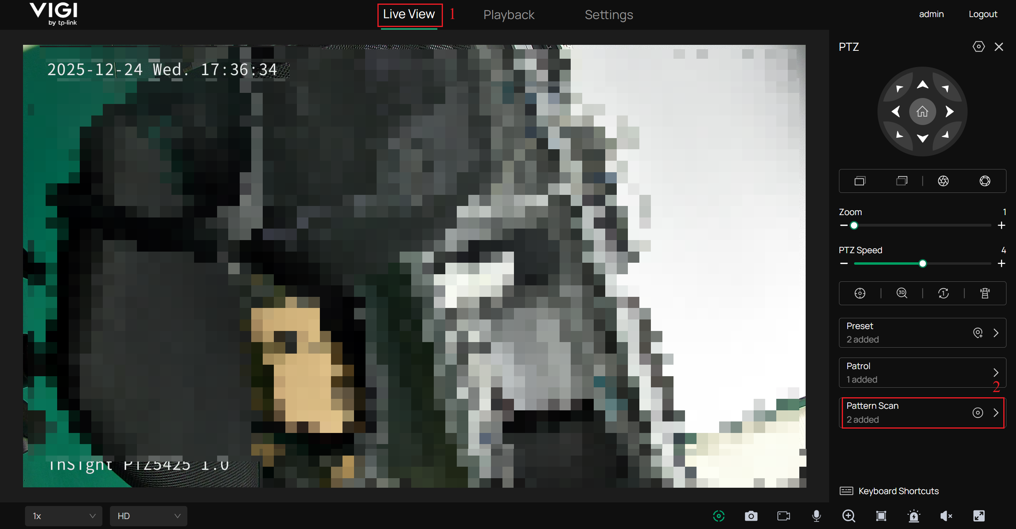The width and height of the screenshot is (1016, 529).
Task: Click the PTZ Speed slider handle
Action: pyautogui.click(x=923, y=264)
